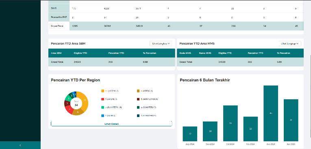
Task: Click the light blue legend swatch
Action: pos(102,116)
